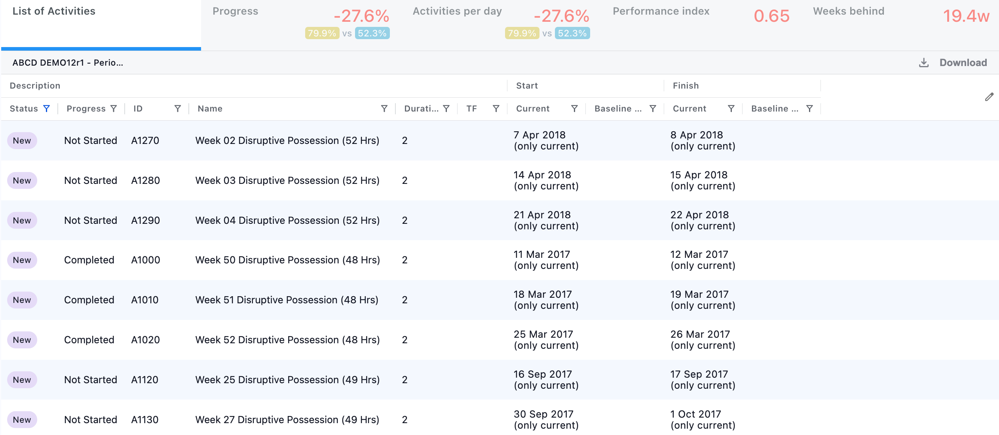The height and width of the screenshot is (435, 999).
Task: Open the Duration column filter icon
Action: click(446, 108)
